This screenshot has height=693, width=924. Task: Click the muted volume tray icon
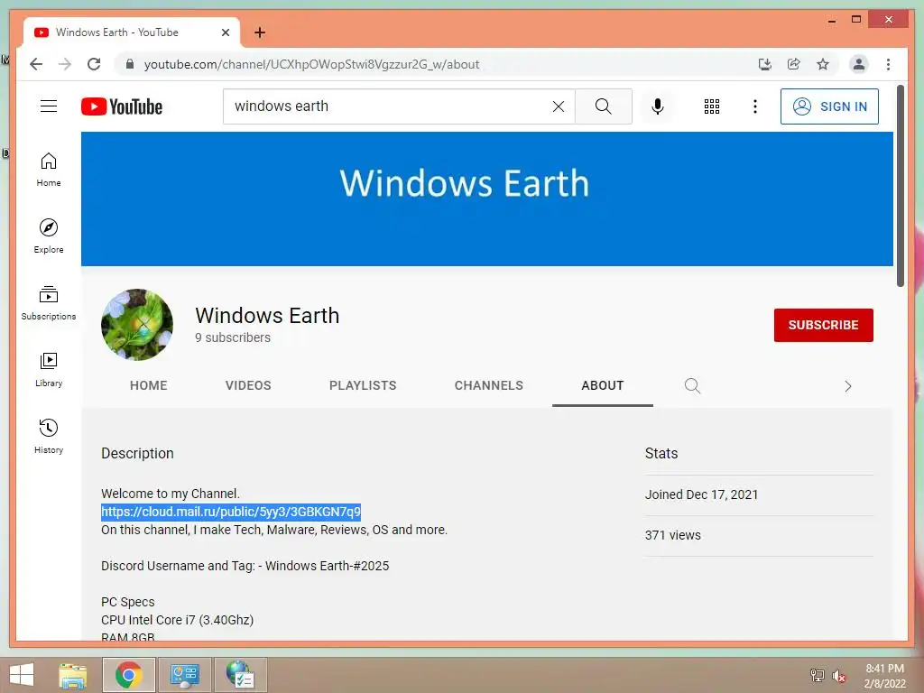coord(839,676)
